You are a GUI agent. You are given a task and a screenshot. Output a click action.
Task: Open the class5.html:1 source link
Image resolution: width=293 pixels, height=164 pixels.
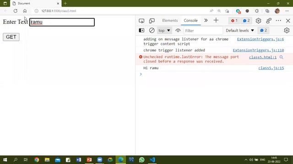click(x=262, y=57)
